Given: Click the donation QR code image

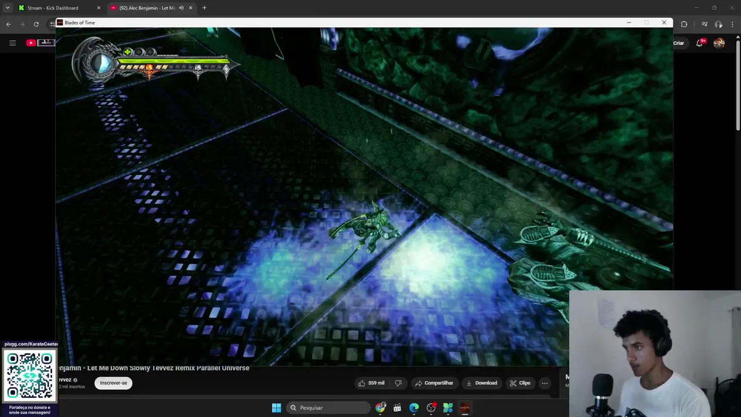Looking at the screenshot, I should tap(30, 375).
